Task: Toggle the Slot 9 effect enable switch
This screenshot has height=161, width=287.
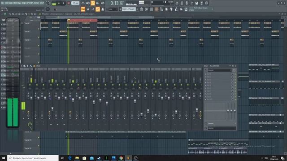Action: click(235, 97)
